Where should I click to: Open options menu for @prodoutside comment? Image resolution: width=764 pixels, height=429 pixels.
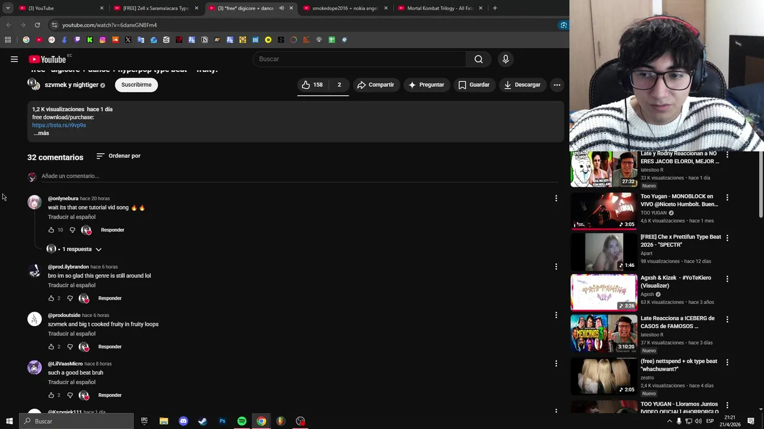[x=556, y=315]
